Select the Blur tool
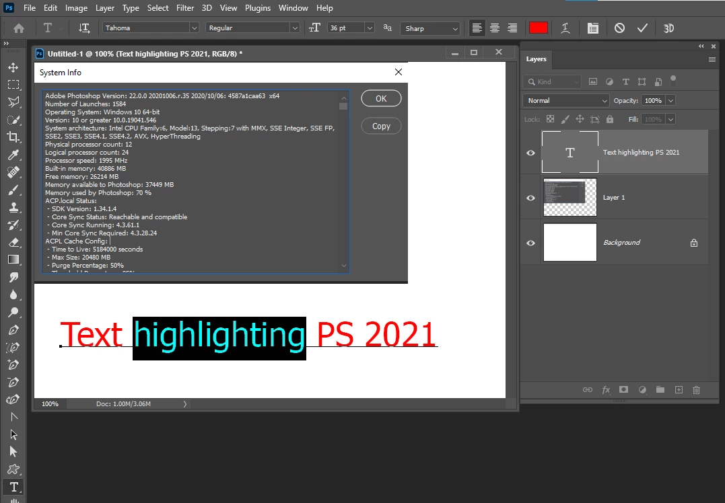This screenshot has height=503, width=725. 13,295
